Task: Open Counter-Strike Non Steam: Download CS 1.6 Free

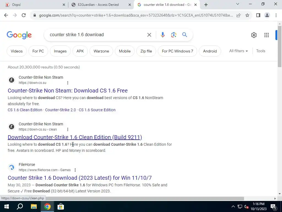Action: pyautogui.click(x=68, y=91)
